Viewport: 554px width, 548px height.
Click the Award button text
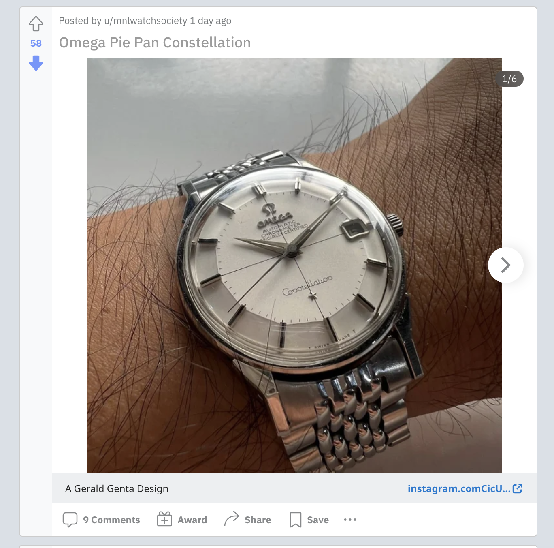[192, 520]
